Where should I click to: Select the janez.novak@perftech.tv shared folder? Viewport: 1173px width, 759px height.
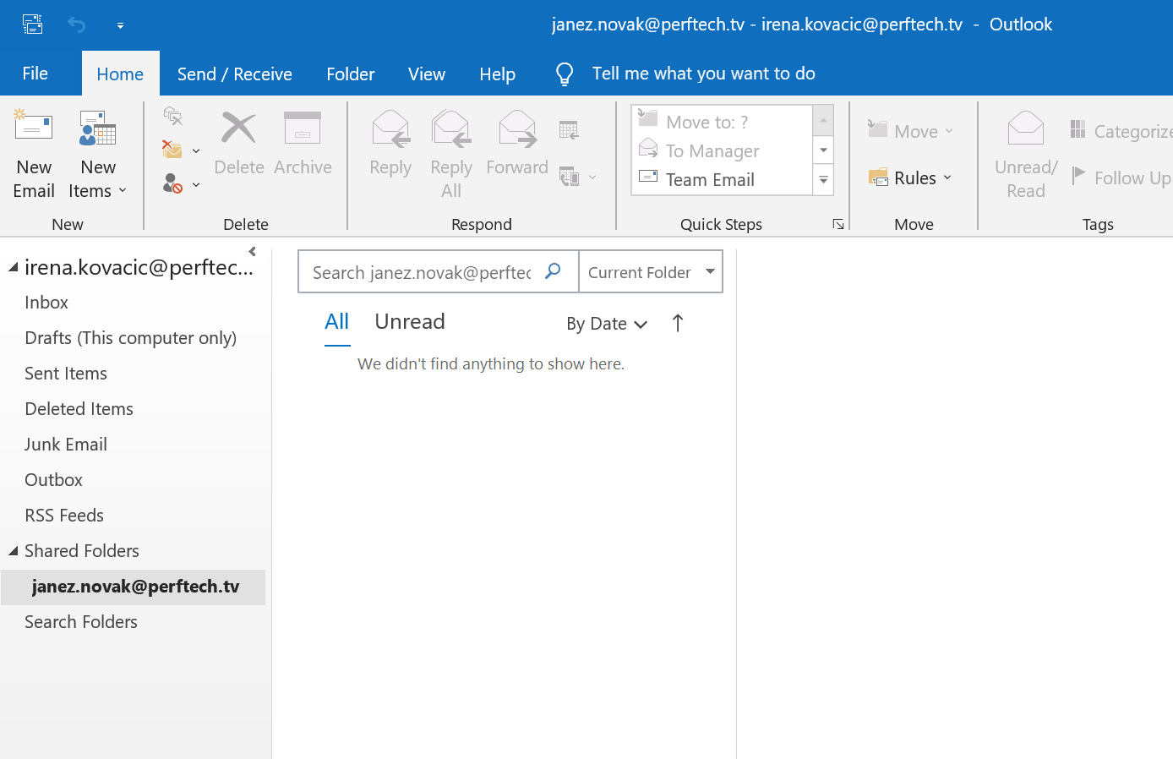[x=134, y=587]
